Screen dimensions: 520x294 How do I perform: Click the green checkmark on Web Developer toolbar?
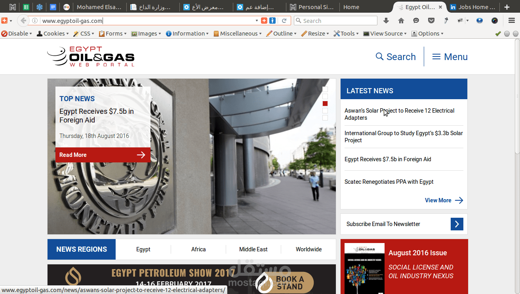498,34
